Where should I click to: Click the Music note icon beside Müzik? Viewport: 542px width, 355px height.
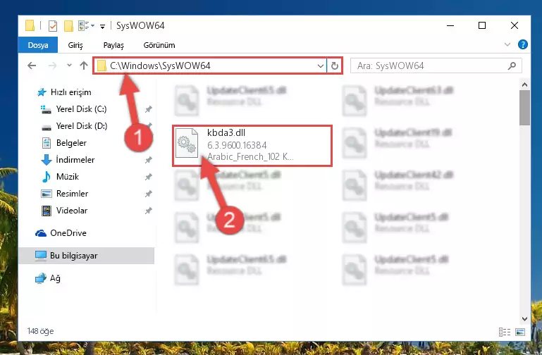coord(47,177)
